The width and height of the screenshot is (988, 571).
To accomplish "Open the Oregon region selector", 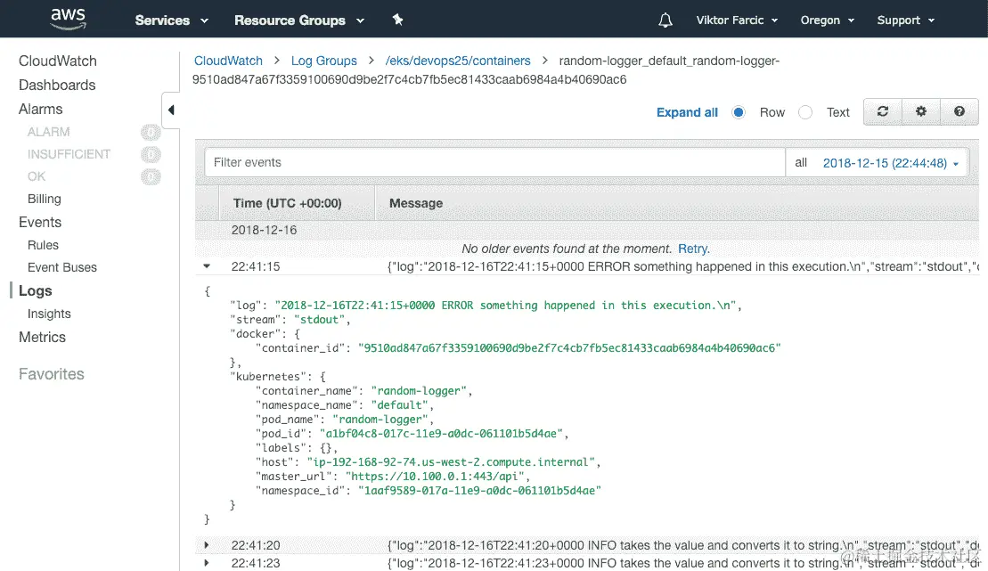I will pyautogui.click(x=828, y=20).
